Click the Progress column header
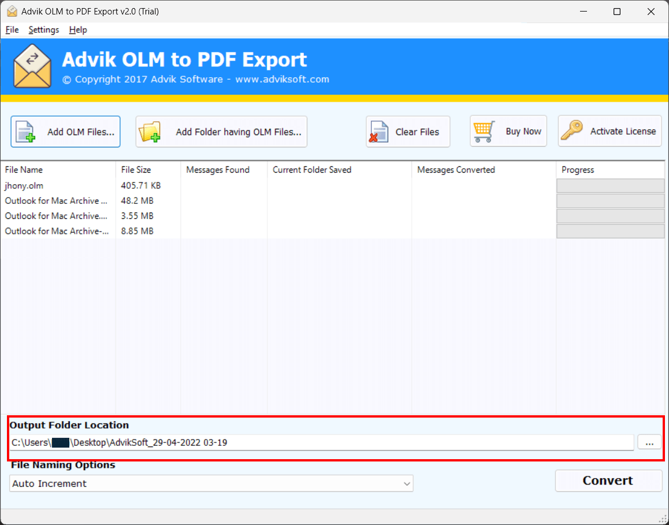The image size is (669, 525). point(610,170)
